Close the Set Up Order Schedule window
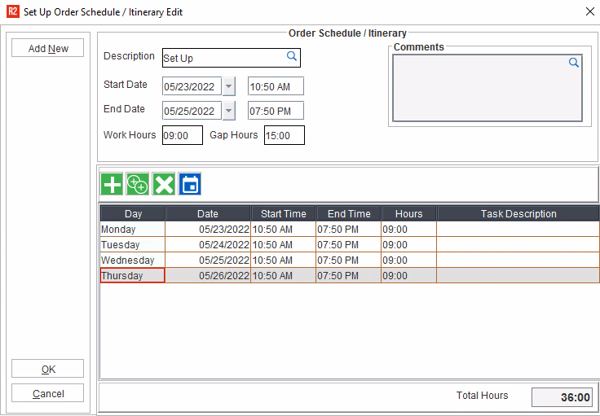600x416 pixels. (589, 12)
